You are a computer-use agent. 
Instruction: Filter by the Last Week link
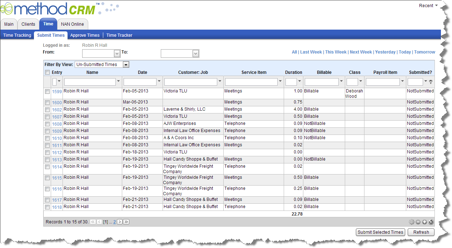click(x=311, y=52)
